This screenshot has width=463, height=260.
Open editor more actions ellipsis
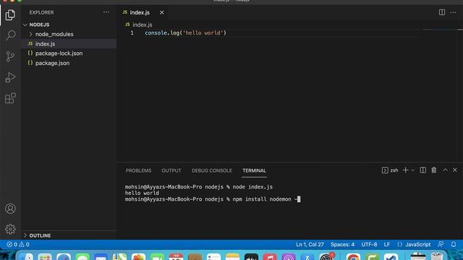point(454,12)
